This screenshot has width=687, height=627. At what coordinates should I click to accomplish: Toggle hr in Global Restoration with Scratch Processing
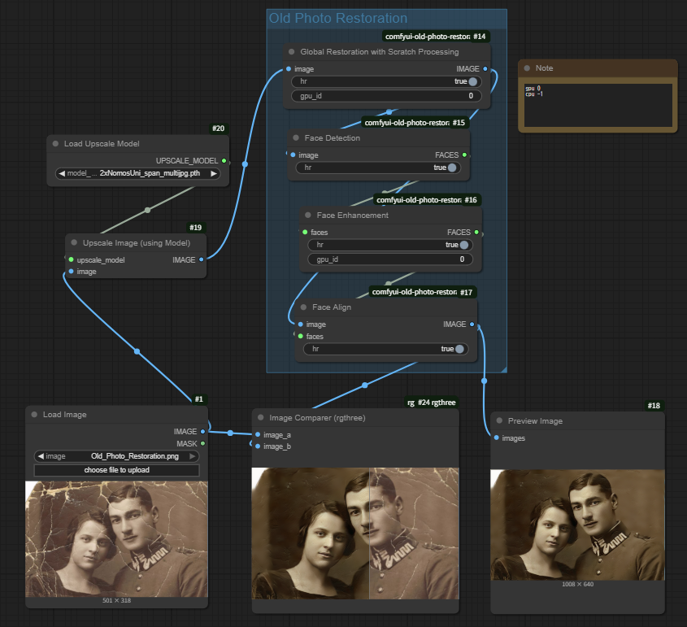tap(472, 81)
